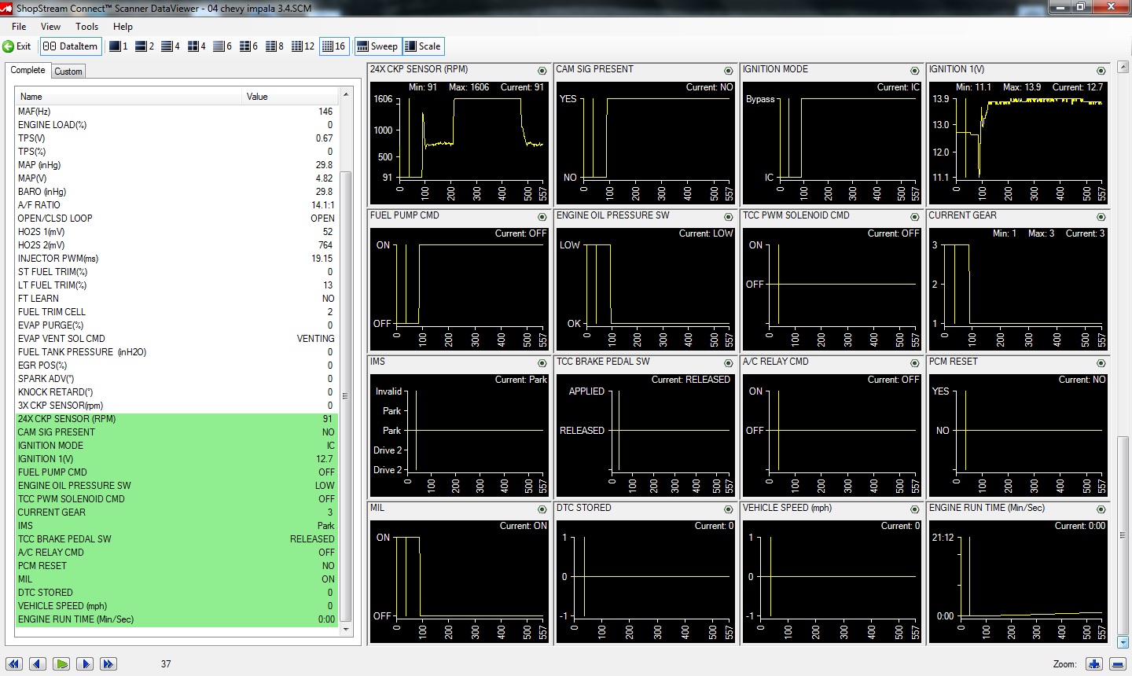Click the graph panel scroll down arrow
The width and height of the screenshot is (1132, 676).
click(x=1123, y=641)
